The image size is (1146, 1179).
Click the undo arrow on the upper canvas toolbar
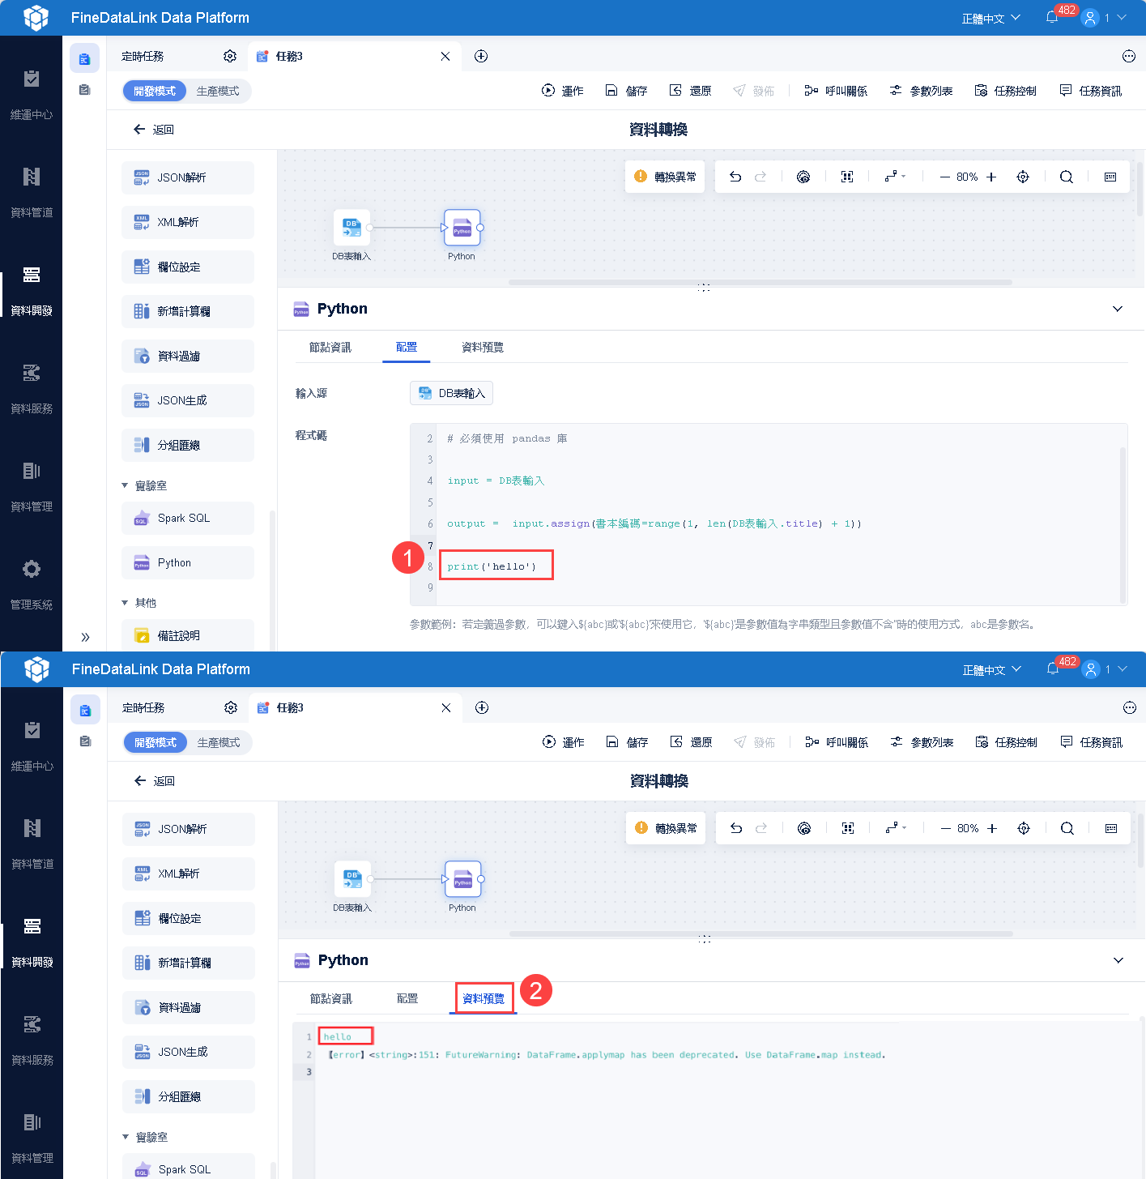pyautogui.click(x=735, y=177)
